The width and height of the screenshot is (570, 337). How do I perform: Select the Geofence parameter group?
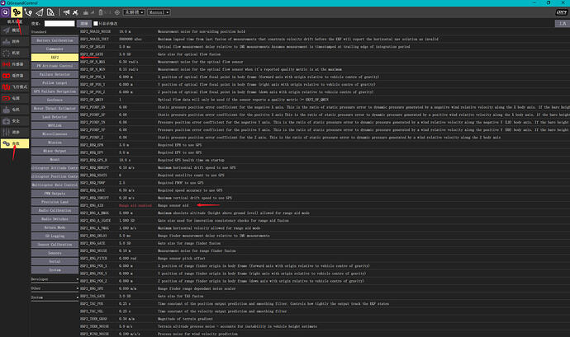click(55, 99)
